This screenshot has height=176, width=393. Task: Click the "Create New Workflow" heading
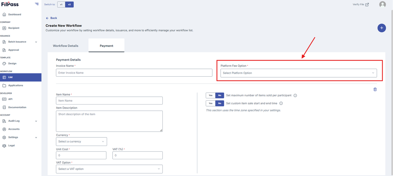(64, 26)
